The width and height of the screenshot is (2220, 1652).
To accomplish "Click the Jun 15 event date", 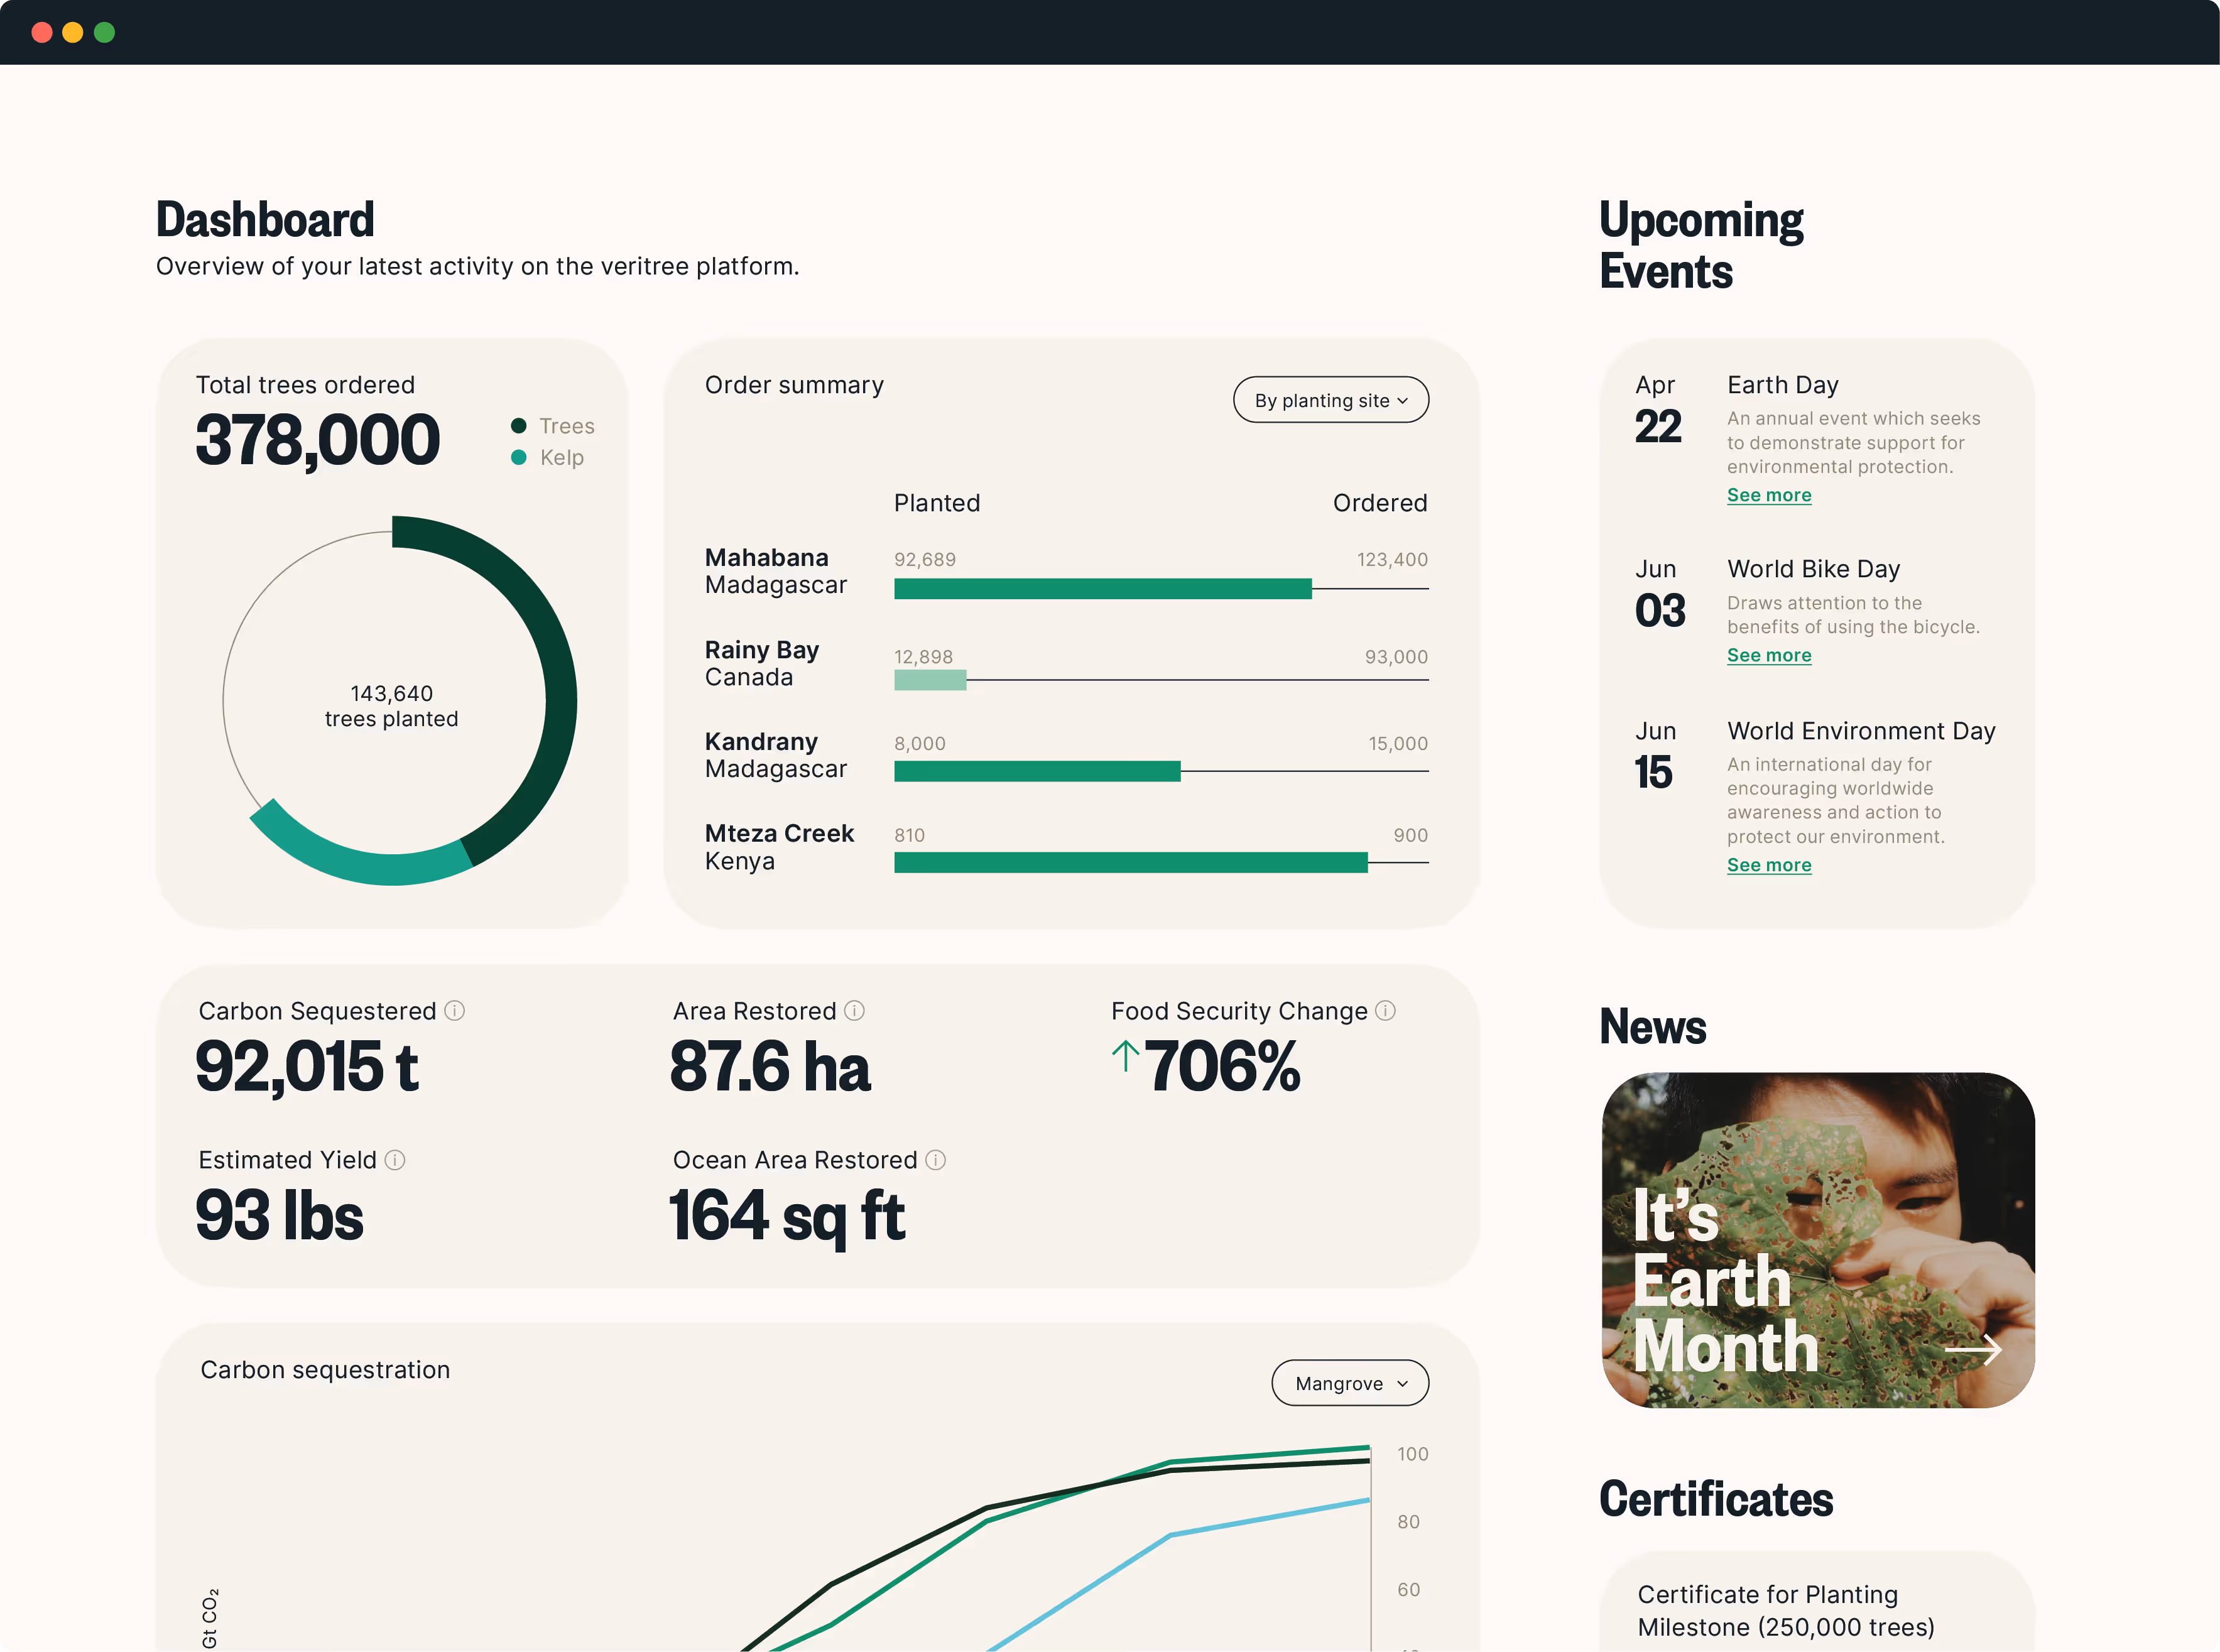I will click(x=1655, y=756).
